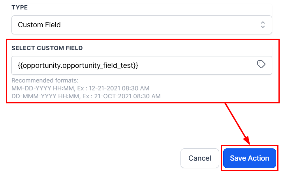
Task: Click the opportunity_field_test merge tag text
Action: tap(78, 65)
